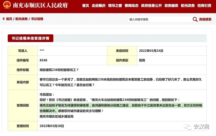Screen dimensions: 216x136
Task: Click the 写信人 label cell
Action: point(23,51)
